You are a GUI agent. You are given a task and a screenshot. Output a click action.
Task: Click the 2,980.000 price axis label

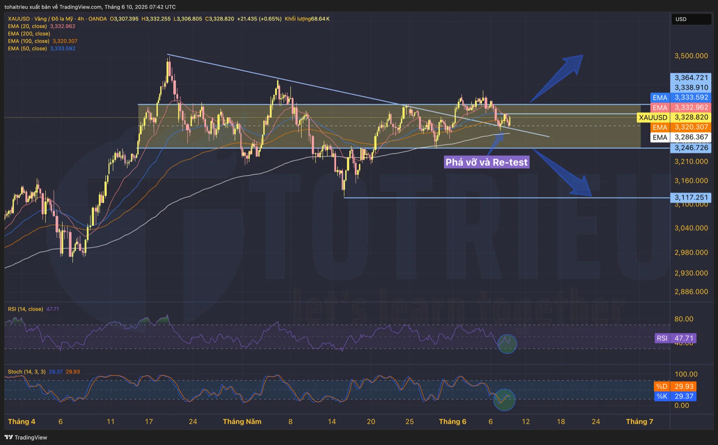[x=691, y=252]
